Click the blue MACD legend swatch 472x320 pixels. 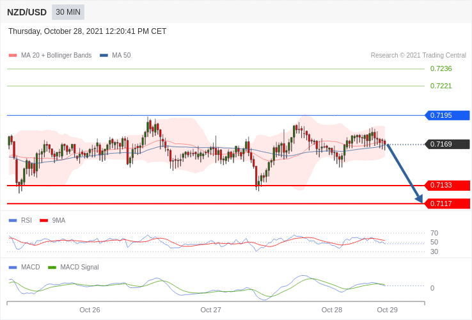pos(13,268)
